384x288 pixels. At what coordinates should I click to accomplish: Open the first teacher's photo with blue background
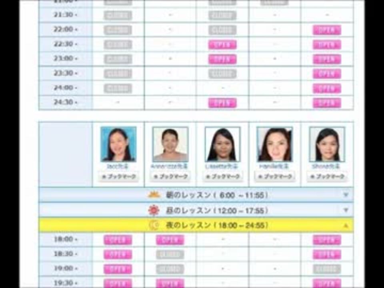[x=118, y=144]
